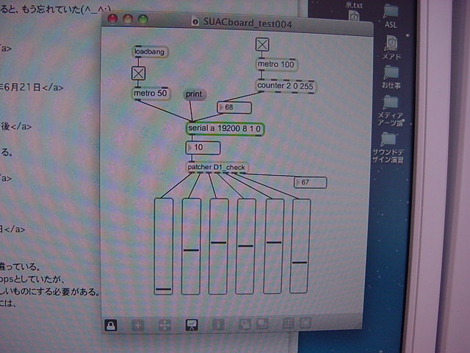This screenshot has width=470, height=353.
Task: Click the number box showing 10
Action: [x=203, y=148]
